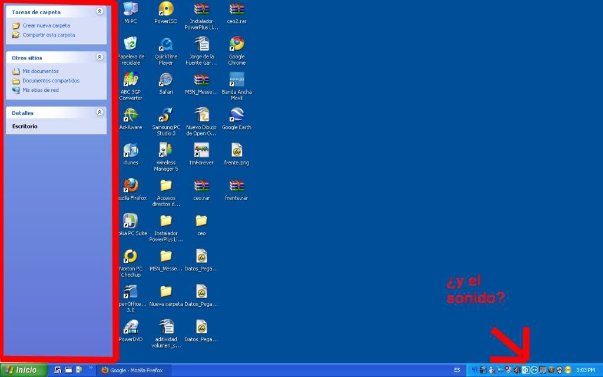Select the PowerISO desktop icon
This screenshot has width=603, height=377.
166,9
